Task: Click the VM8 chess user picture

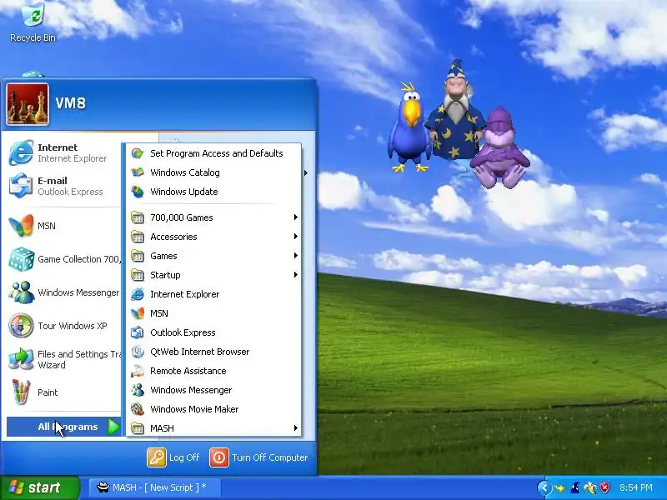Action: (28, 103)
